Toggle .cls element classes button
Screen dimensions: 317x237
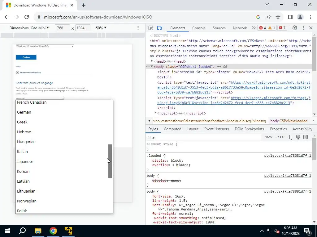pyautogui.click(x=280, y=137)
